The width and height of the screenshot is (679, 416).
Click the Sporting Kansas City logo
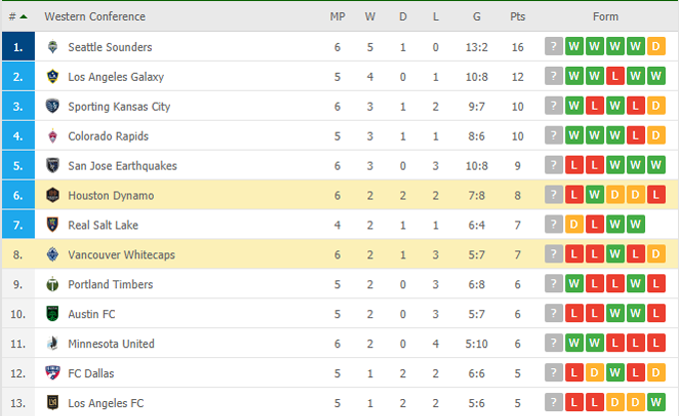point(53,107)
